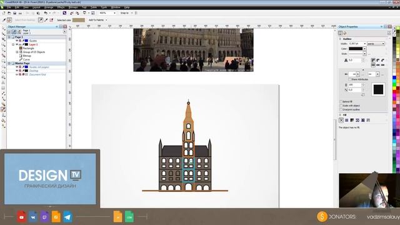Image resolution: width=400 pixels, height=225 pixels.
Task: Collapse the Page 1 tree node
Action: 9,37
